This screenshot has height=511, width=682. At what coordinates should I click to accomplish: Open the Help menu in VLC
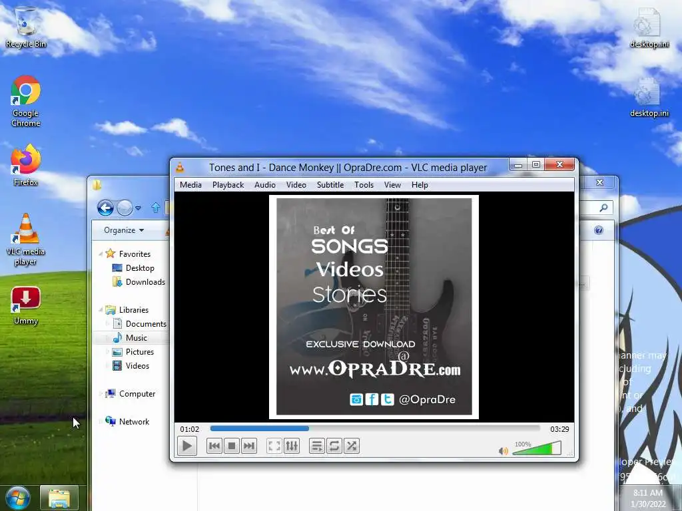tap(420, 185)
